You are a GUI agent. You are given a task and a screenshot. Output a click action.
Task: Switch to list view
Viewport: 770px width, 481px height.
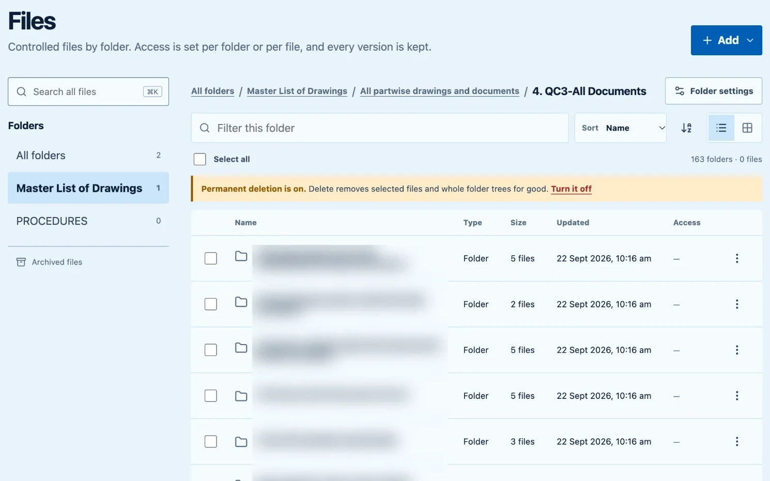click(x=721, y=128)
